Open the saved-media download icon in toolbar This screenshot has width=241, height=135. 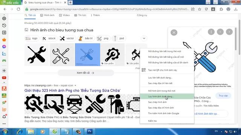click(x=213, y=9)
